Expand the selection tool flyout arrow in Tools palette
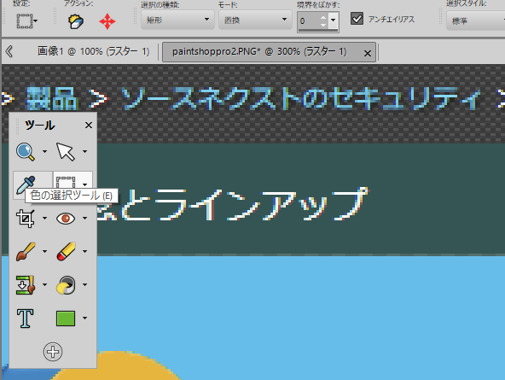Viewport: 505px width, 380px height. coord(85,184)
